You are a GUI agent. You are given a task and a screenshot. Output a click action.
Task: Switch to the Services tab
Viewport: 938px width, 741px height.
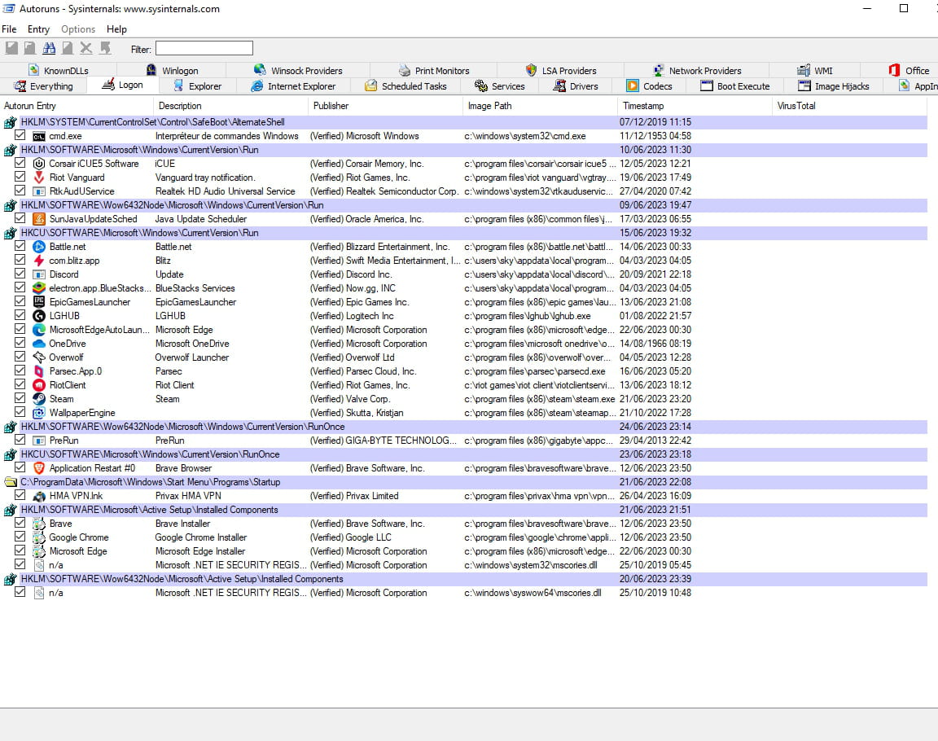[x=499, y=86]
